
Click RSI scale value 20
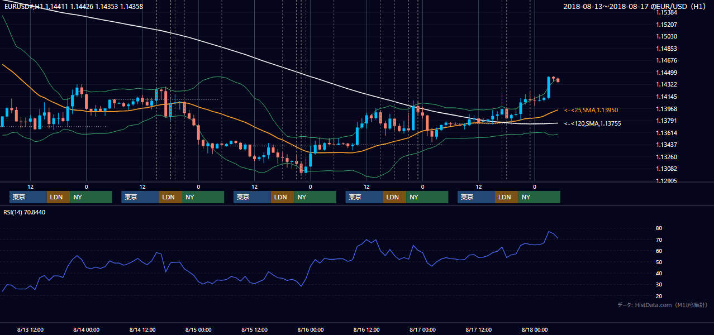[659, 296]
